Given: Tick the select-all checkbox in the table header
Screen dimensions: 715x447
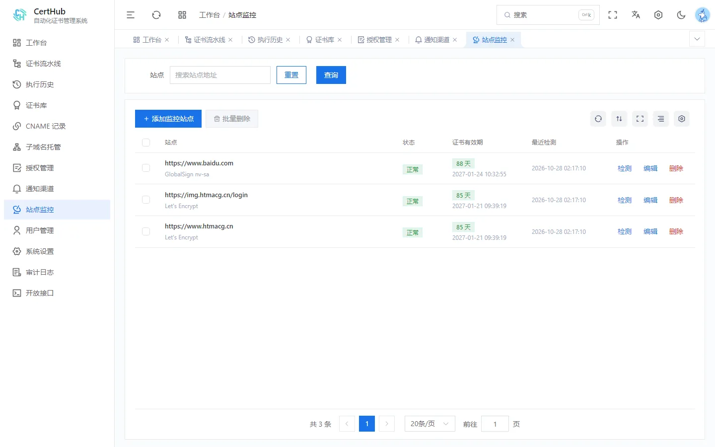Looking at the screenshot, I should [x=146, y=143].
